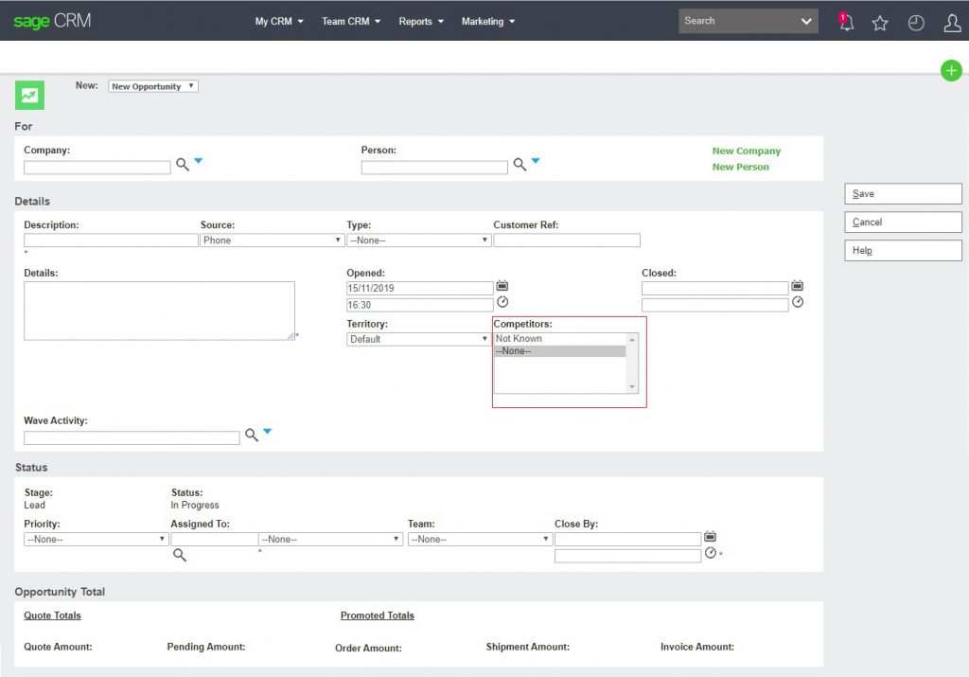Click the Wave Activity search magnifier icon
Image resolution: width=969 pixels, height=677 pixels.
click(251, 435)
